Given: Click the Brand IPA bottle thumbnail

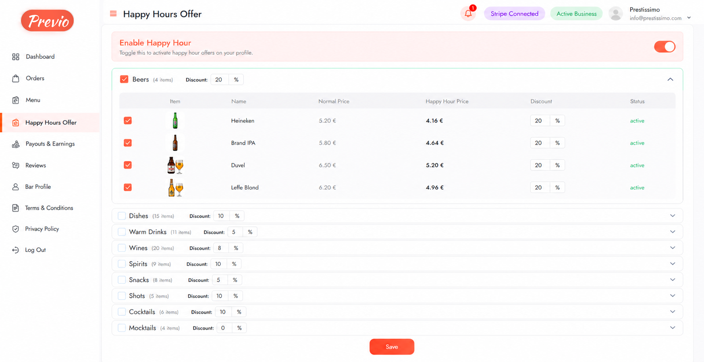Looking at the screenshot, I should pos(175,143).
